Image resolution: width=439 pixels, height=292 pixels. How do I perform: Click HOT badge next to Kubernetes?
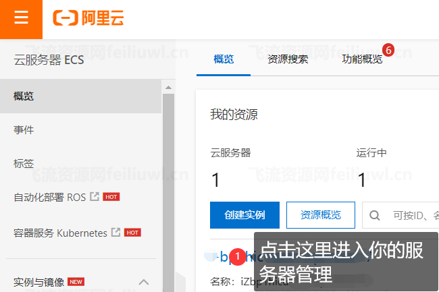pos(132,233)
